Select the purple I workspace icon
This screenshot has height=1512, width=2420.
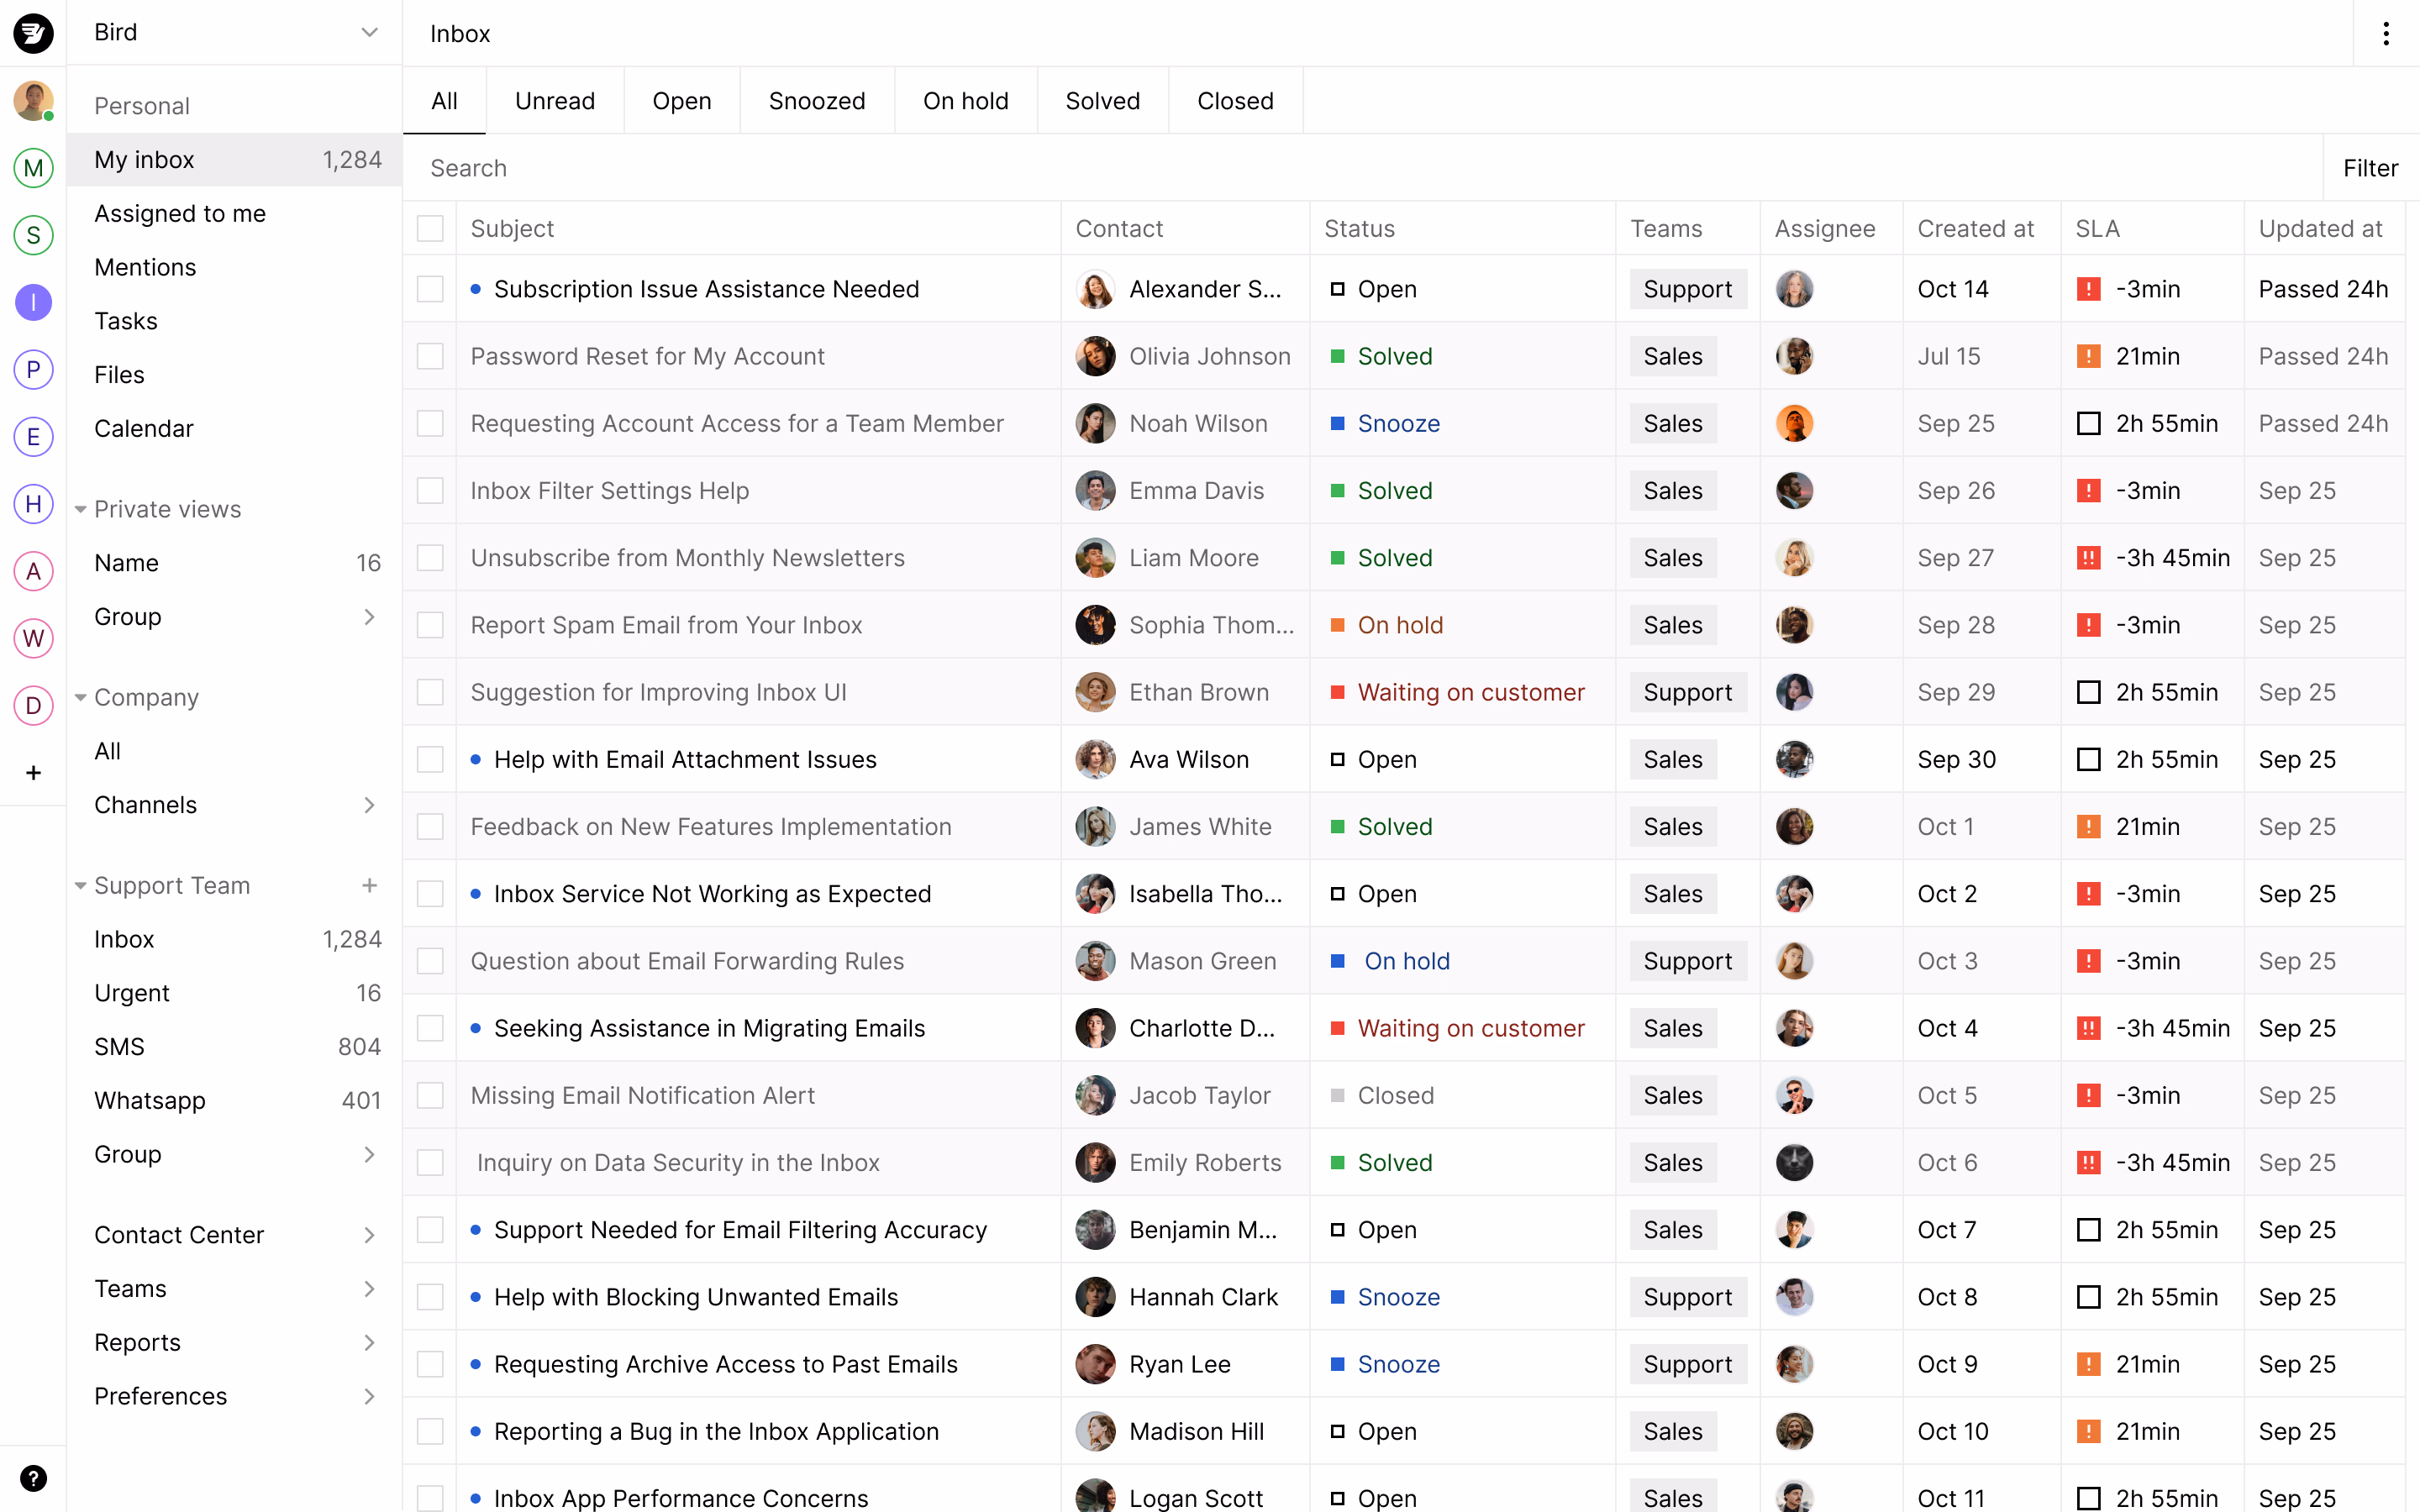click(x=33, y=302)
